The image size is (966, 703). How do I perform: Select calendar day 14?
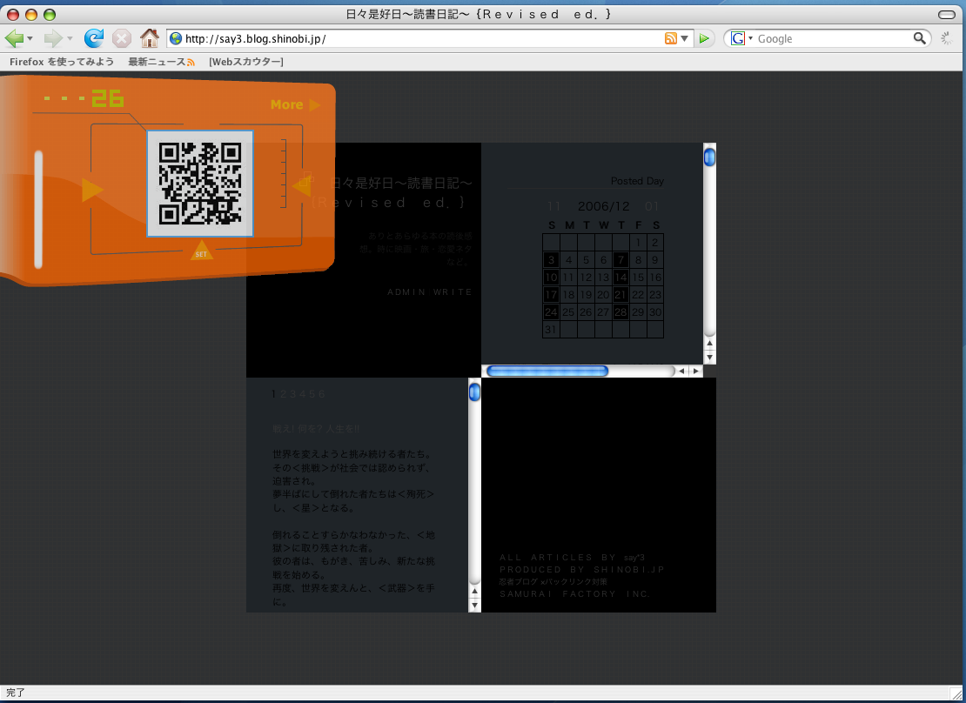click(x=621, y=278)
